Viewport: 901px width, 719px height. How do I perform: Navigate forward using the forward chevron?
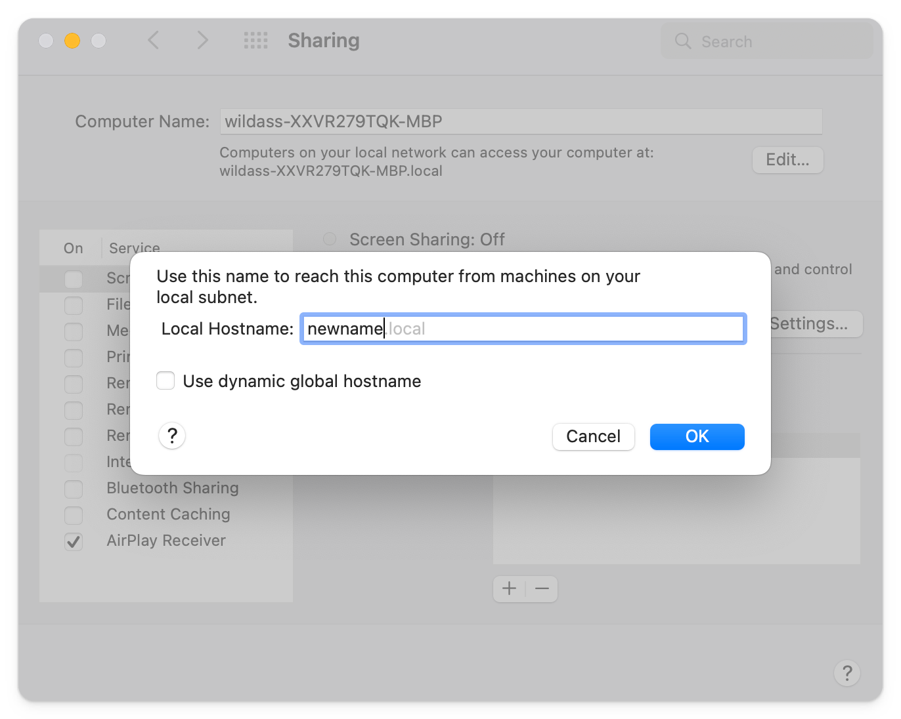(203, 40)
